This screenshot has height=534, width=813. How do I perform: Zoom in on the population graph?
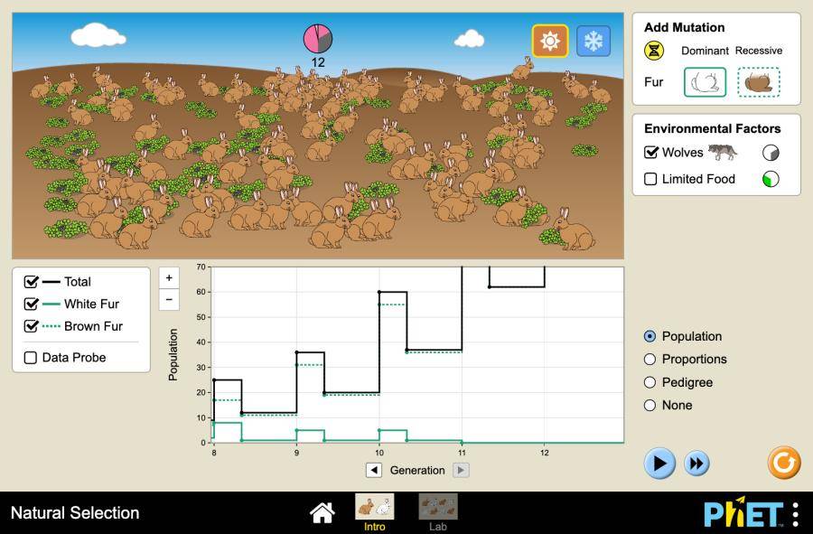pos(170,276)
